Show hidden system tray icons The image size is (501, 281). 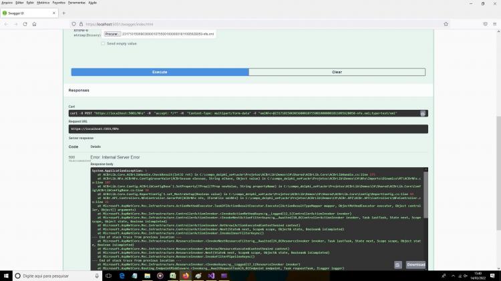tap(453, 276)
